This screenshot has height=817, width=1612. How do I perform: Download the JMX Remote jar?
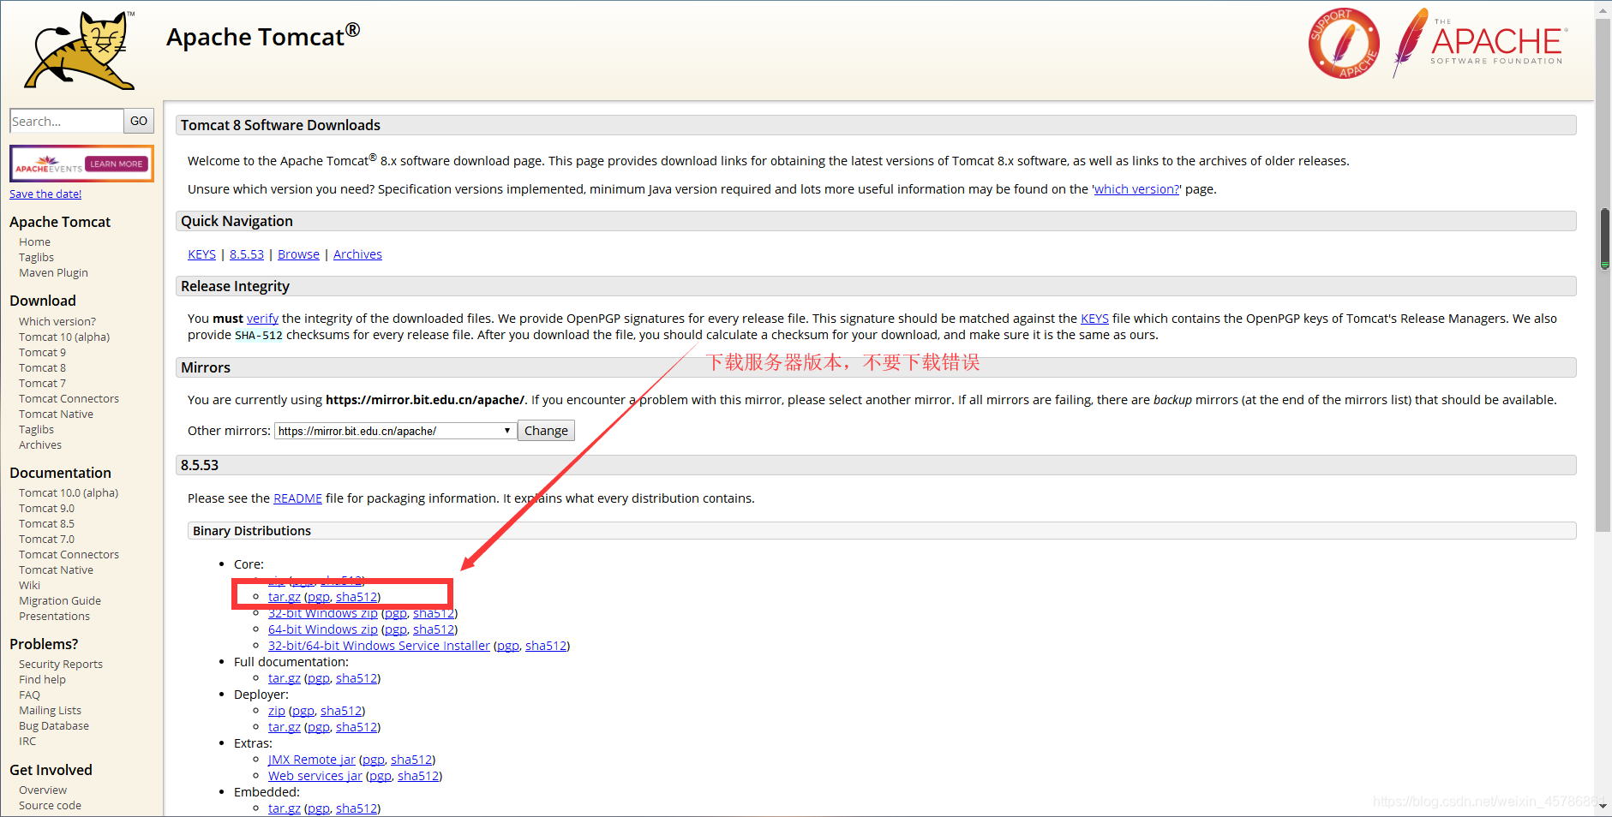[x=311, y=760]
